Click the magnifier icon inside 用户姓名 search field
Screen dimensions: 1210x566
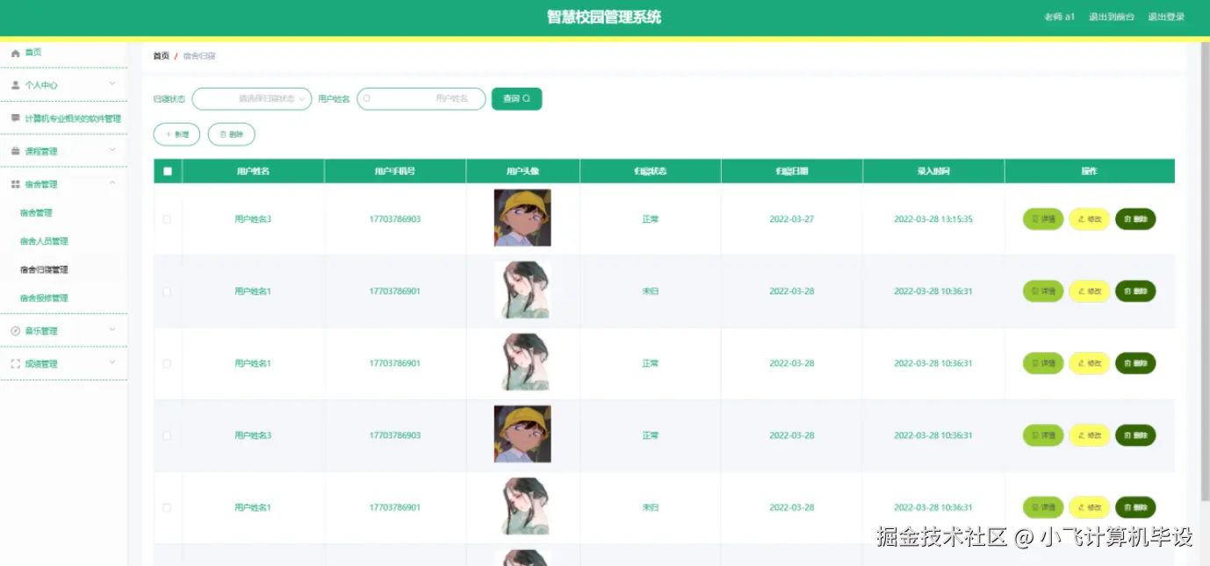click(367, 98)
